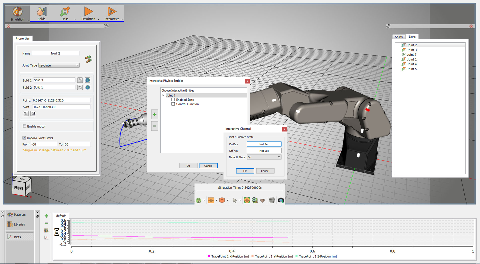Toggle grid display icon
480x264 pixels.
click(x=272, y=200)
